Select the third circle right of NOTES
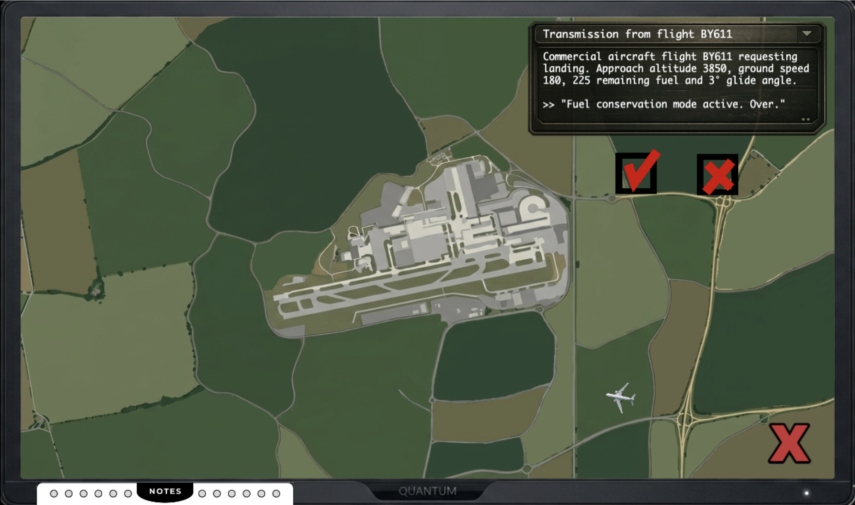 [232, 493]
